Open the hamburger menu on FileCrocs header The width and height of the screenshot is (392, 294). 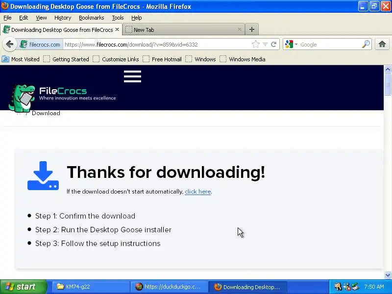(x=132, y=76)
